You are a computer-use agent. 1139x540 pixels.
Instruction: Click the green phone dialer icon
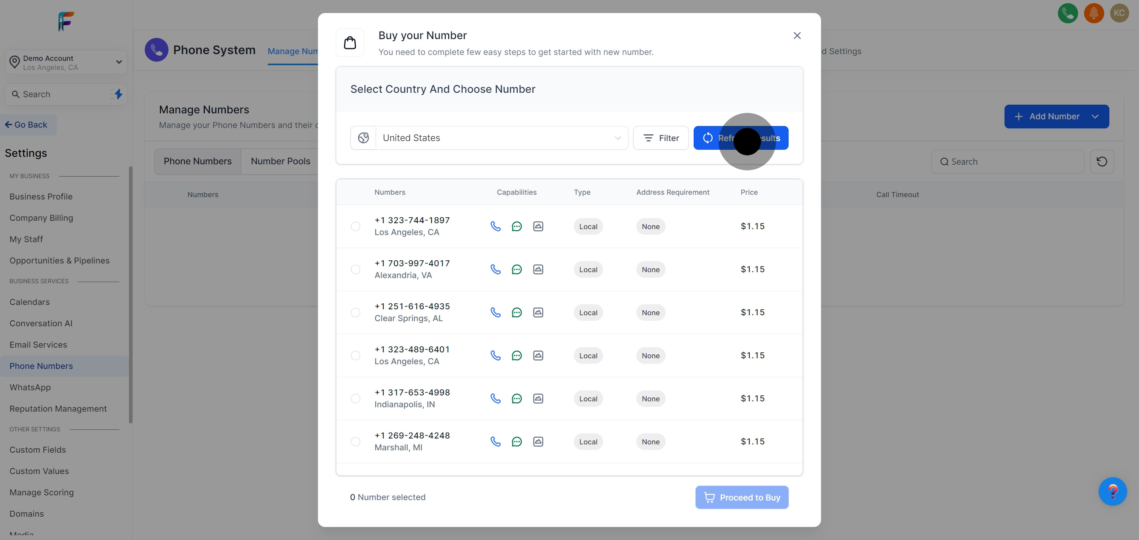[1067, 13]
